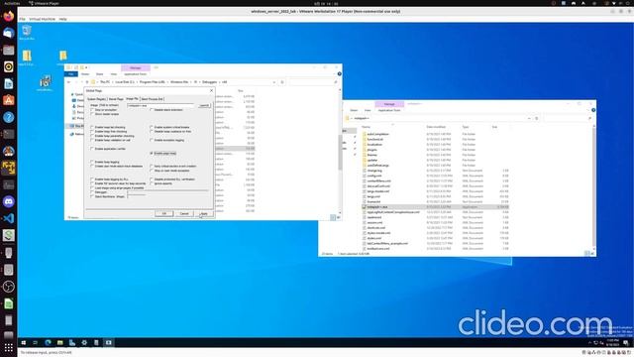
Task: Open Ubuntu Software from the dock
Action: 9,100
